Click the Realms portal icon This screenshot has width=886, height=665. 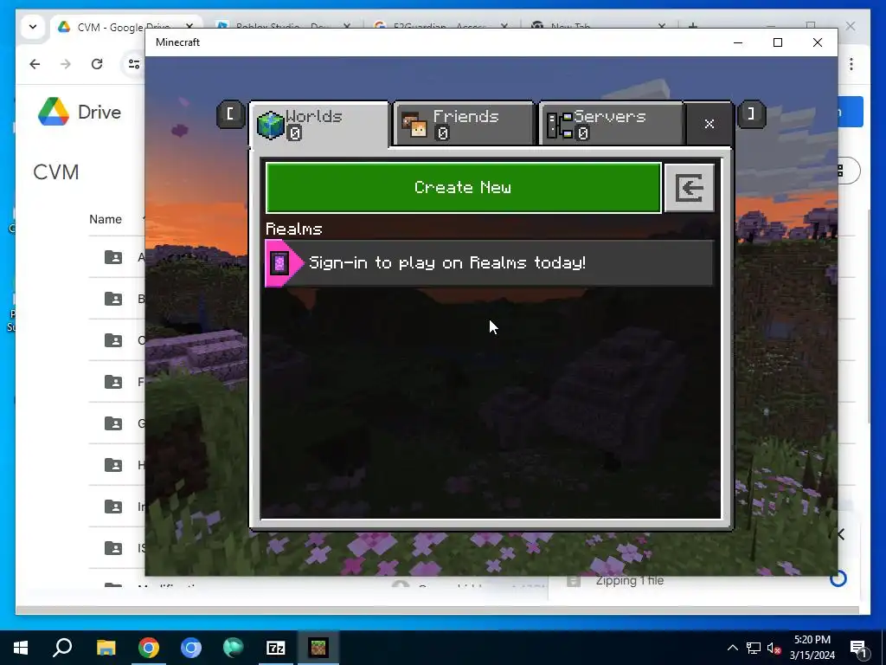point(279,263)
